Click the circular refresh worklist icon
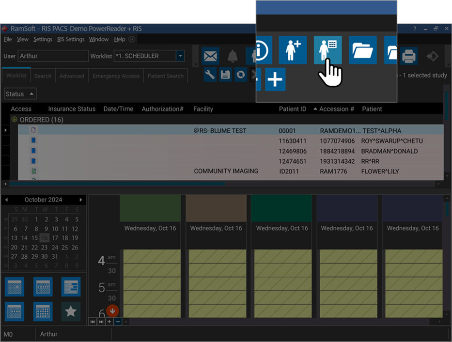 240,75
